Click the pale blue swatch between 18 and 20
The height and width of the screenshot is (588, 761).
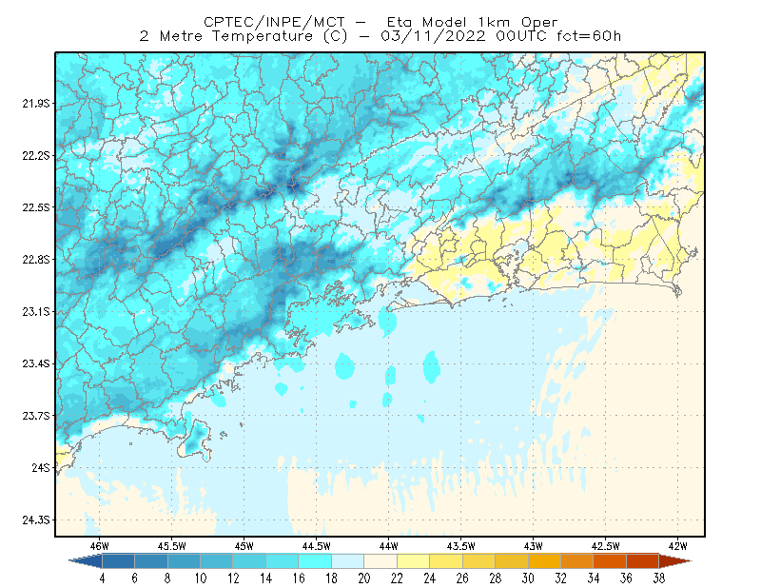pos(347,561)
